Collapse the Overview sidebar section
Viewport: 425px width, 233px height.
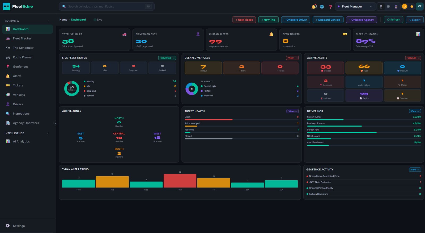[48, 21]
